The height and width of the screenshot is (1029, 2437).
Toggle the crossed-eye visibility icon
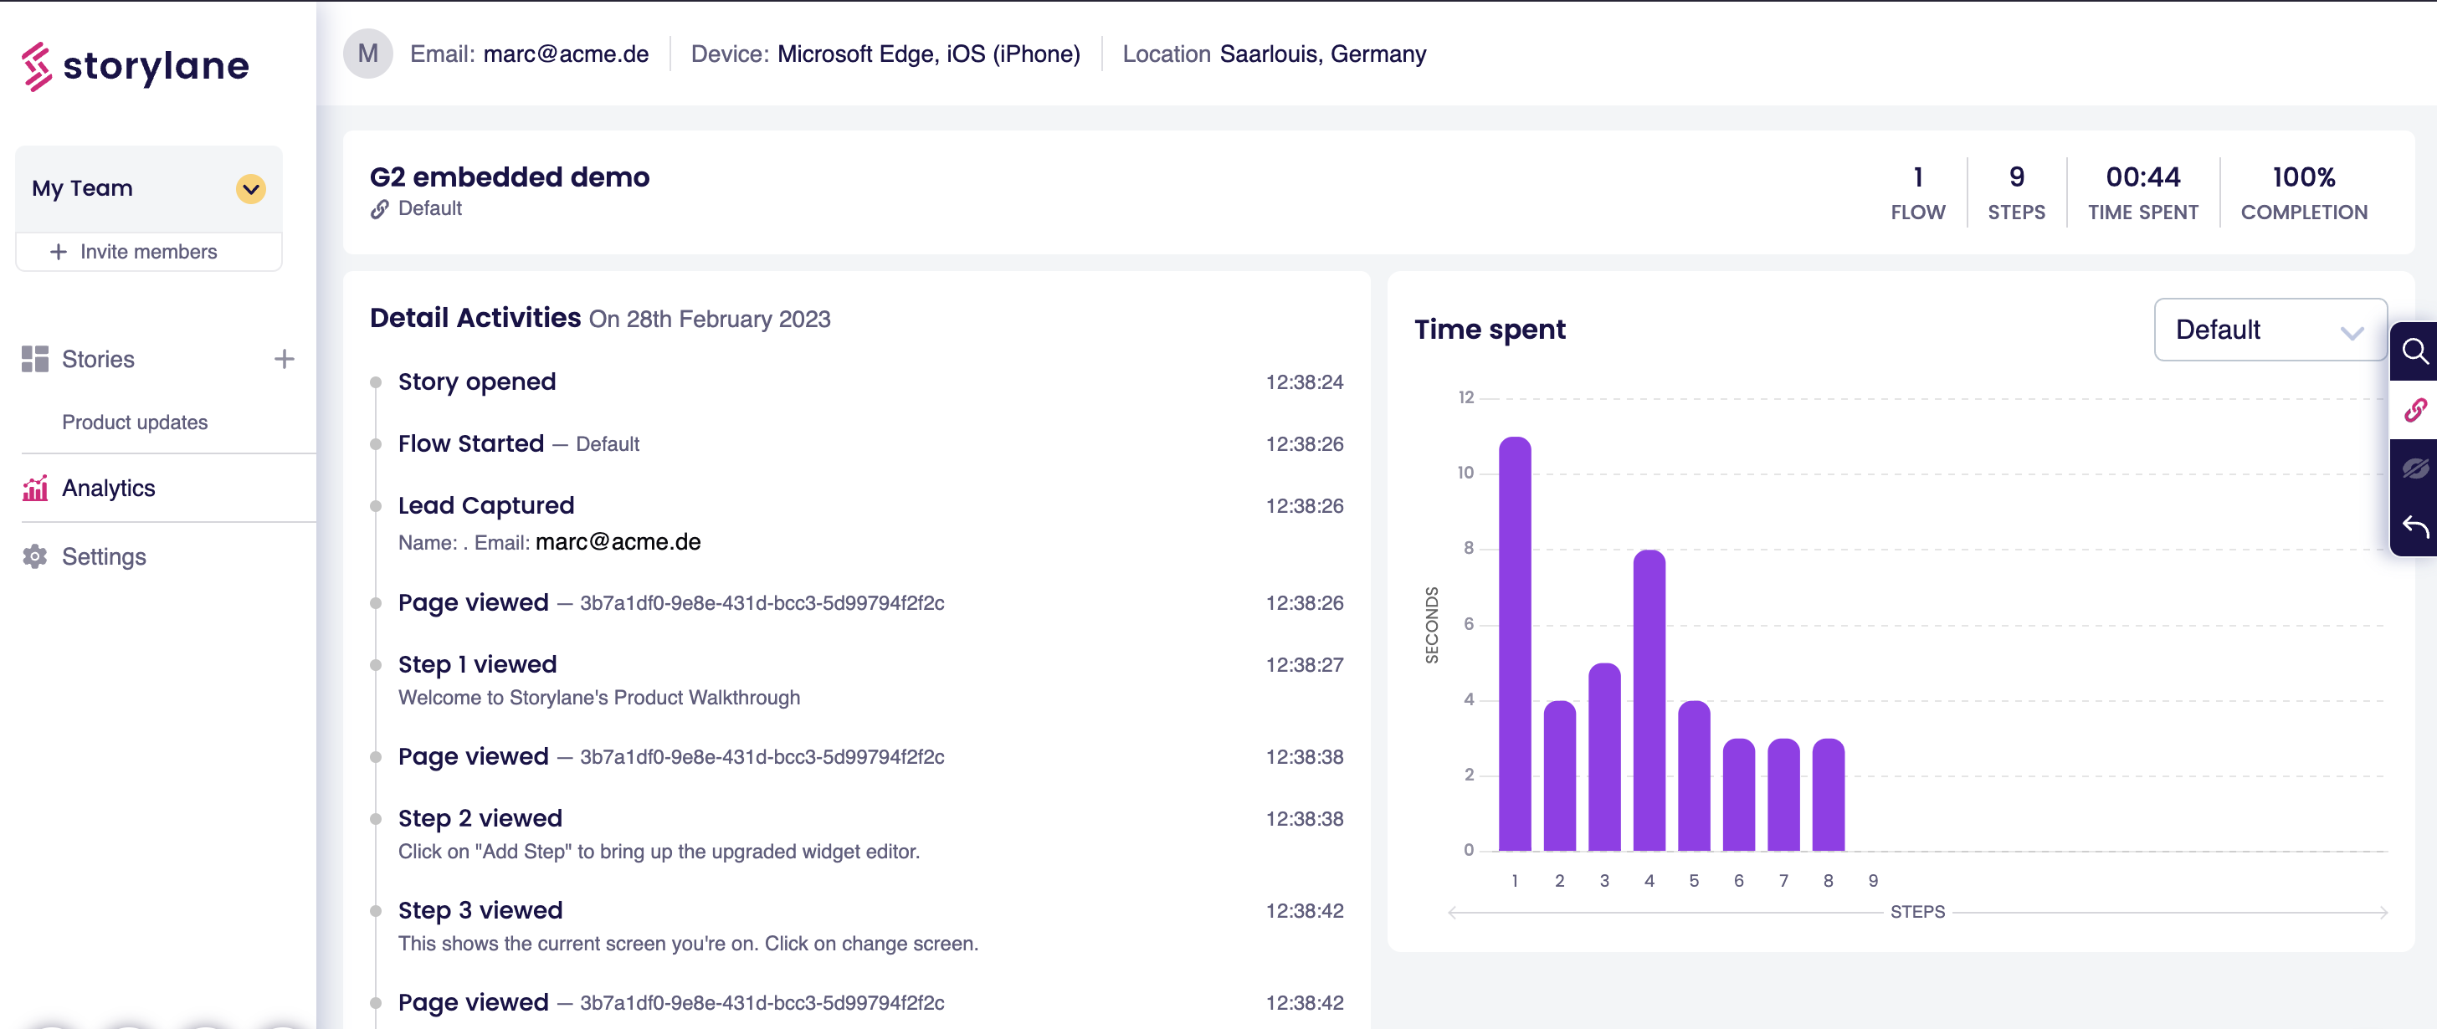pyautogui.click(x=2414, y=469)
